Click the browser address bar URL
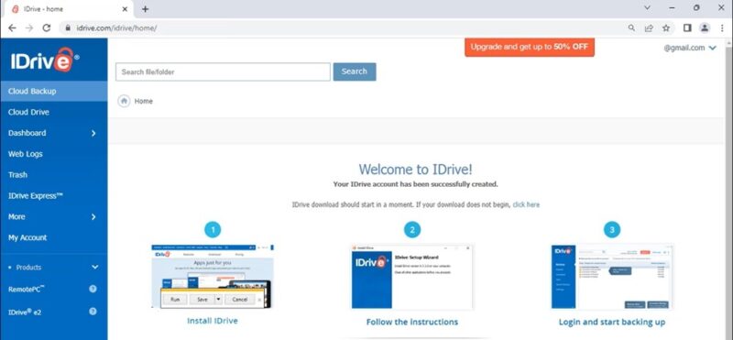The image size is (733, 340). point(116,28)
